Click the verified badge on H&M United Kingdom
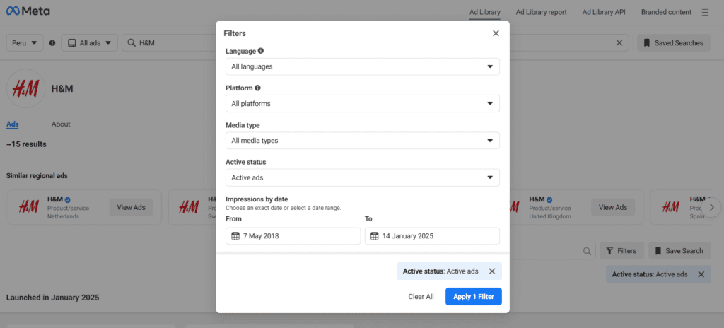 click(549, 199)
